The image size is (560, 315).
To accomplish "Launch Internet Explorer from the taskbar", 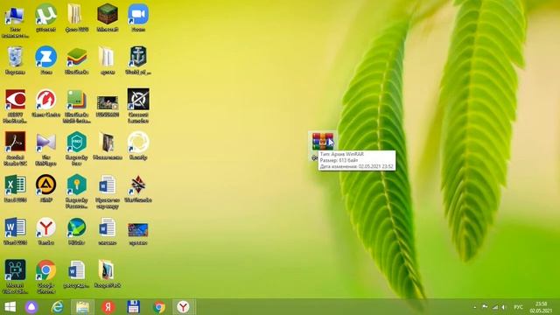I will [x=57, y=307].
